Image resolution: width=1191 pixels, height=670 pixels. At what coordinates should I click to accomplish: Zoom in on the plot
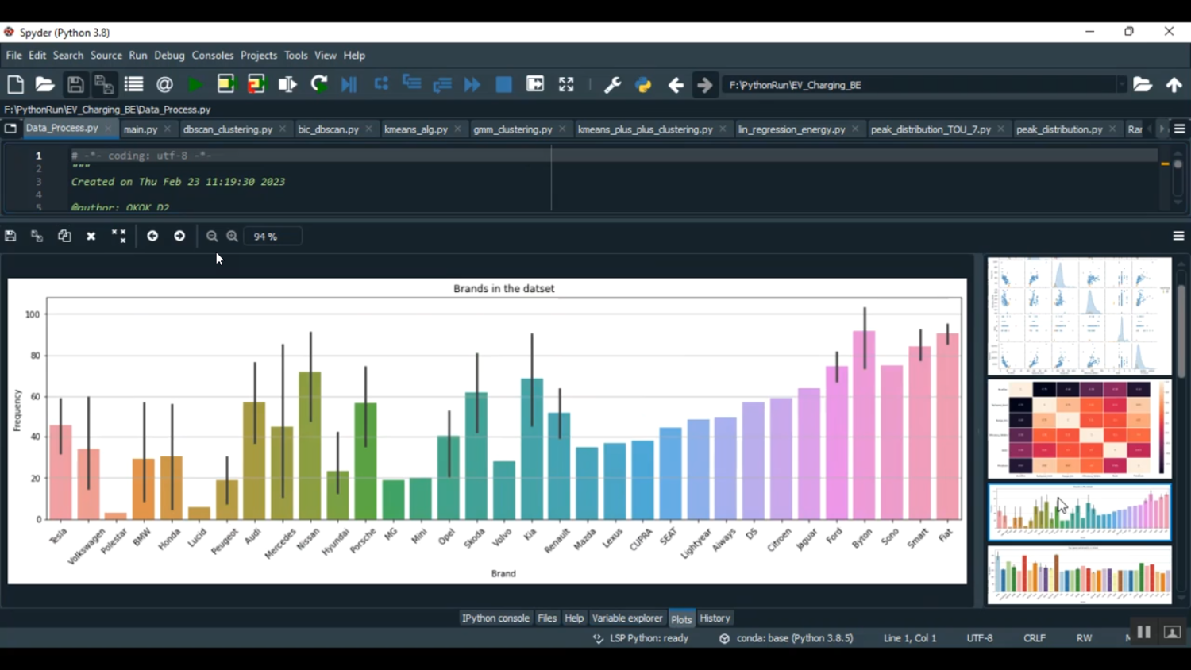pos(233,236)
